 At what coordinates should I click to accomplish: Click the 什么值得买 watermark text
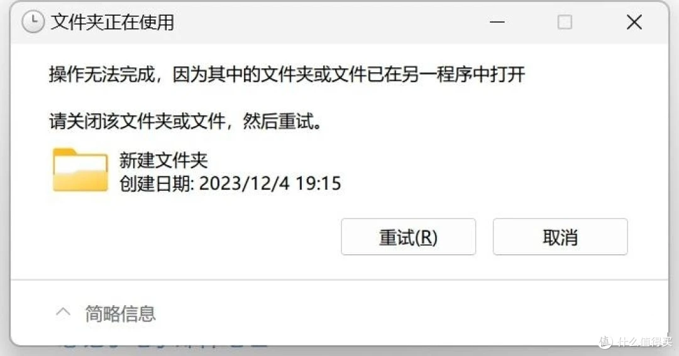644,342
